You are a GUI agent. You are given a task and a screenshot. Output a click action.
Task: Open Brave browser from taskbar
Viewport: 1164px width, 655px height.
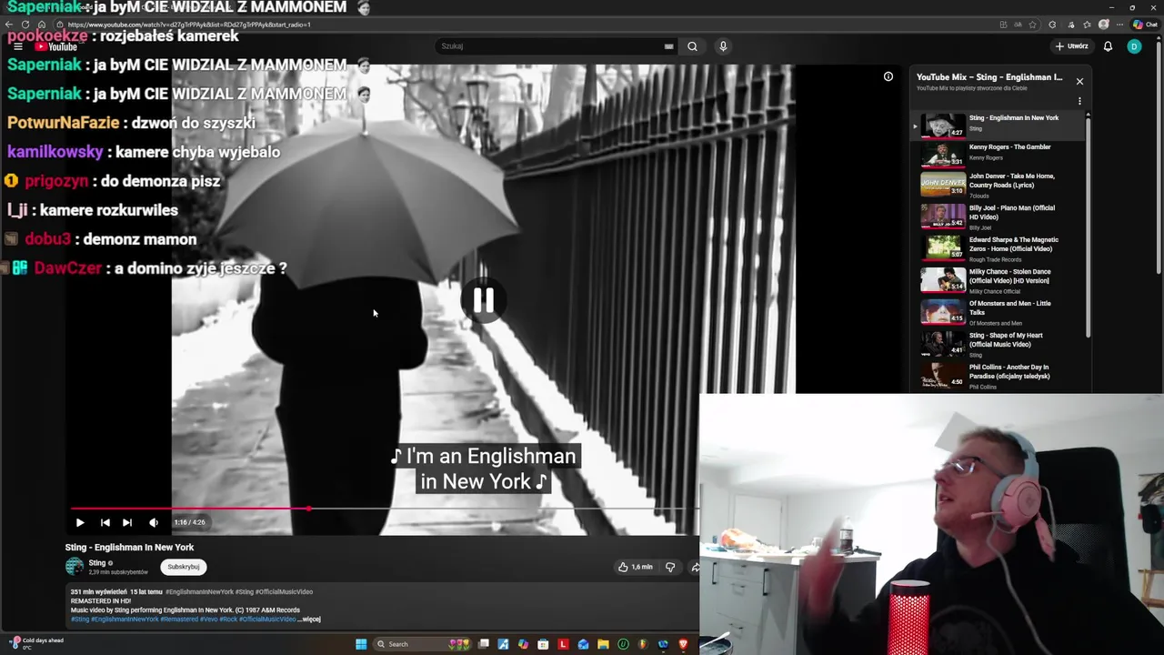(683, 644)
